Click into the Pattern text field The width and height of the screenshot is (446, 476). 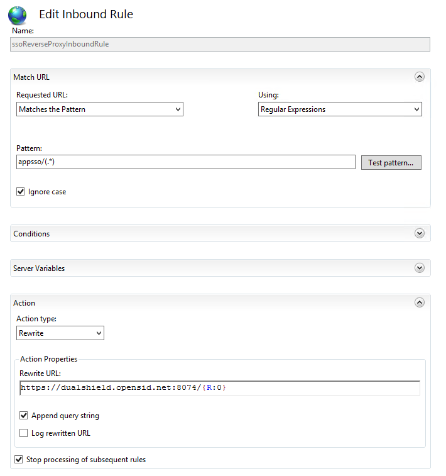[x=186, y=162]
